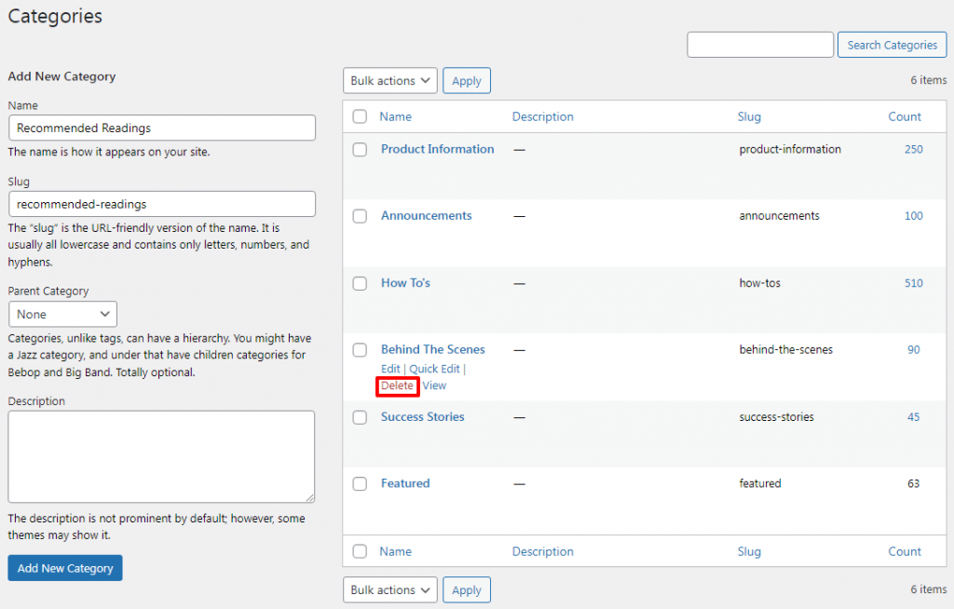
Task: Click the Add New Category button
Action: (64, 568)
